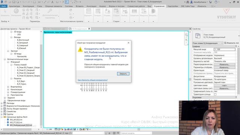Collapse the Связанные файлы Revit node

coord(1,117)
